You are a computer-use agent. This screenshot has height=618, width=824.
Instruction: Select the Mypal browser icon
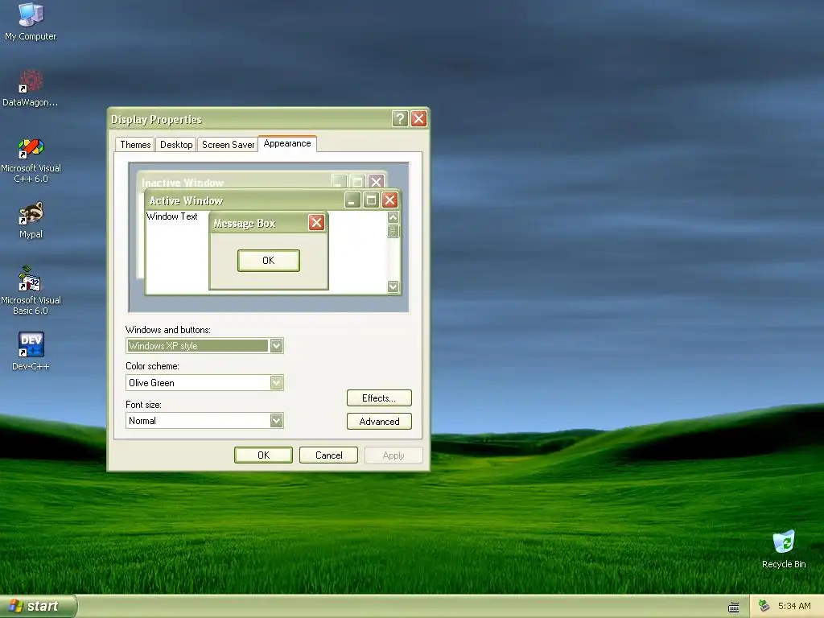coord(31,220)
